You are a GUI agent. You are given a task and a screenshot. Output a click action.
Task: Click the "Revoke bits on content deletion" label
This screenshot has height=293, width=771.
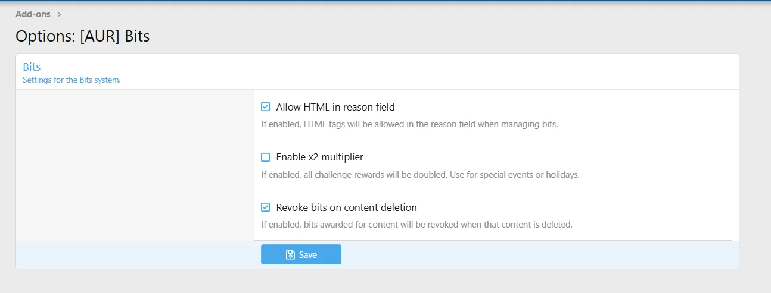point(346,207)
